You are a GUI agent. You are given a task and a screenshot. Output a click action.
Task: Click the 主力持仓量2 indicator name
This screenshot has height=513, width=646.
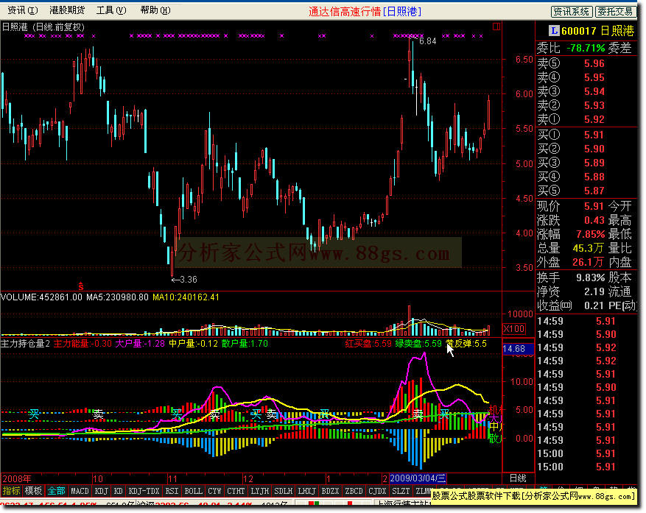pyautogui.click(x=25, y=344)
